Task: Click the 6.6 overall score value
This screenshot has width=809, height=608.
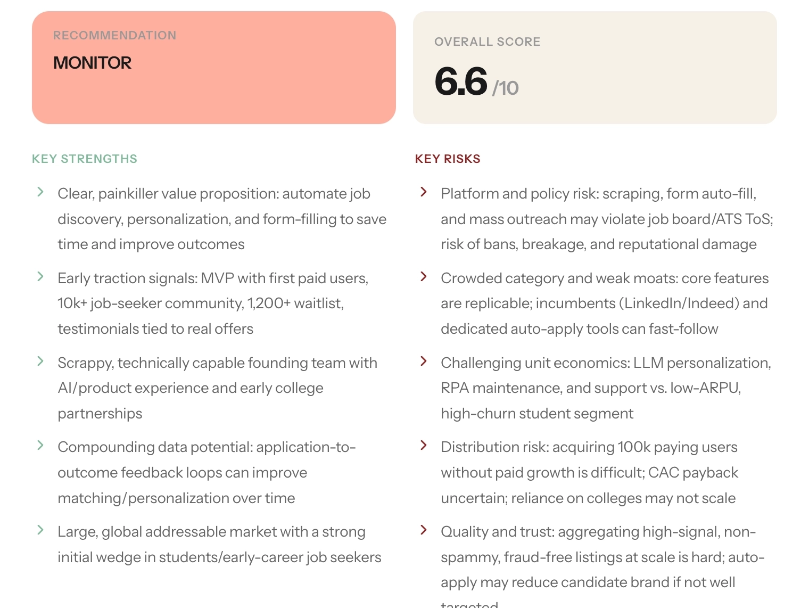Action: 461,81
